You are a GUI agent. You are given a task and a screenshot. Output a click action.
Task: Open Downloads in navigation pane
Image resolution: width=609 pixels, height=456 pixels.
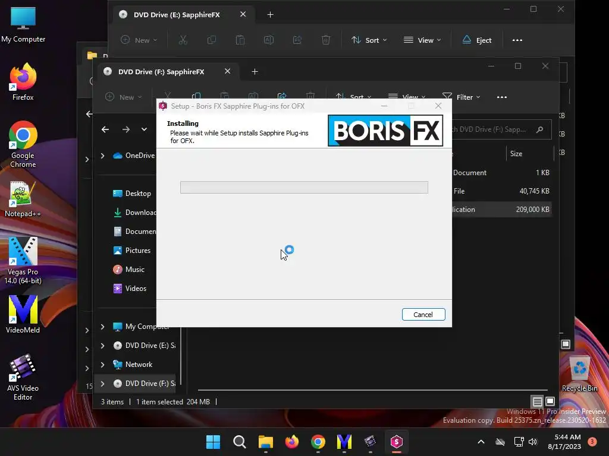click(x=134, y=213)
